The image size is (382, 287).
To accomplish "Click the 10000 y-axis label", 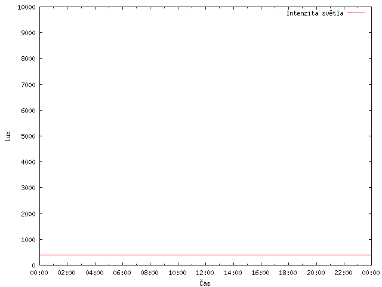I will 26,7.
